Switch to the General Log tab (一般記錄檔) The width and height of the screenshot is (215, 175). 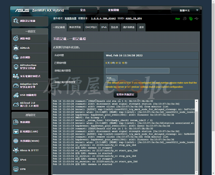click(59, 27)
